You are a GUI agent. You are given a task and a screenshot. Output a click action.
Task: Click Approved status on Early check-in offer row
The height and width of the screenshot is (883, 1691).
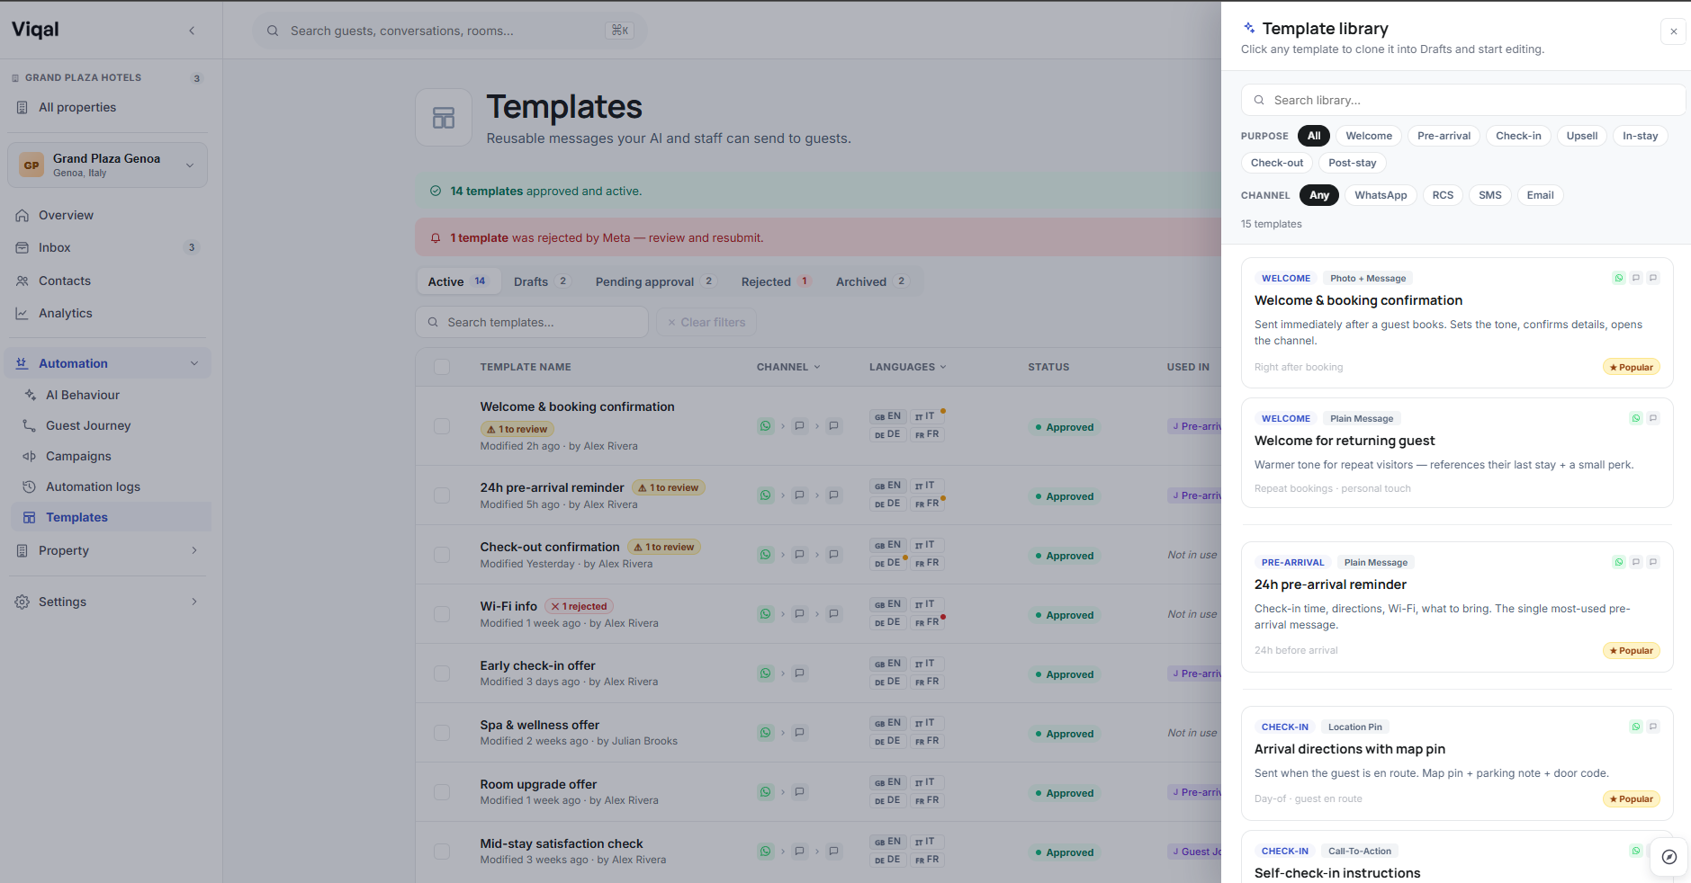1065,674
